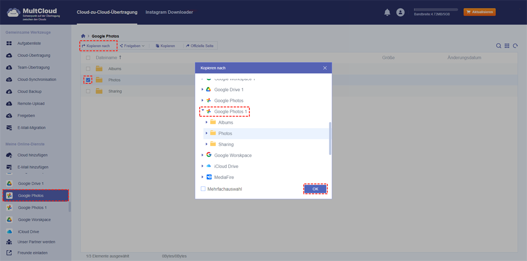Open Team-Übertragung in the sidebar
527x261 pixels.
point(33,67)
